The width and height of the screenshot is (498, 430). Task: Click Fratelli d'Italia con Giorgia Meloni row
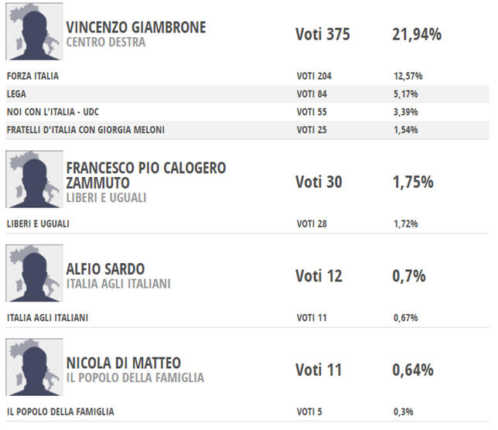[247, 130]
